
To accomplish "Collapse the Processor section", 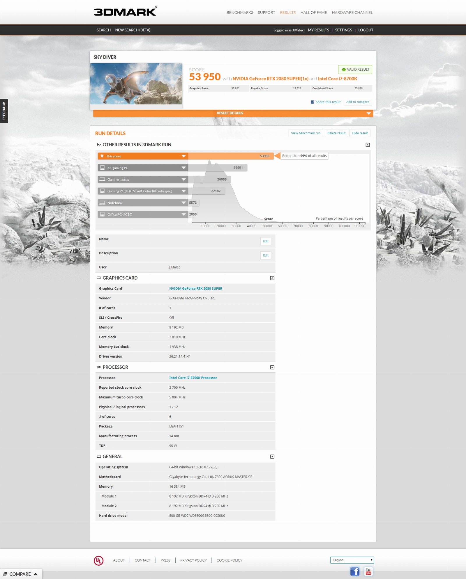I will click(x=272, y=367).
